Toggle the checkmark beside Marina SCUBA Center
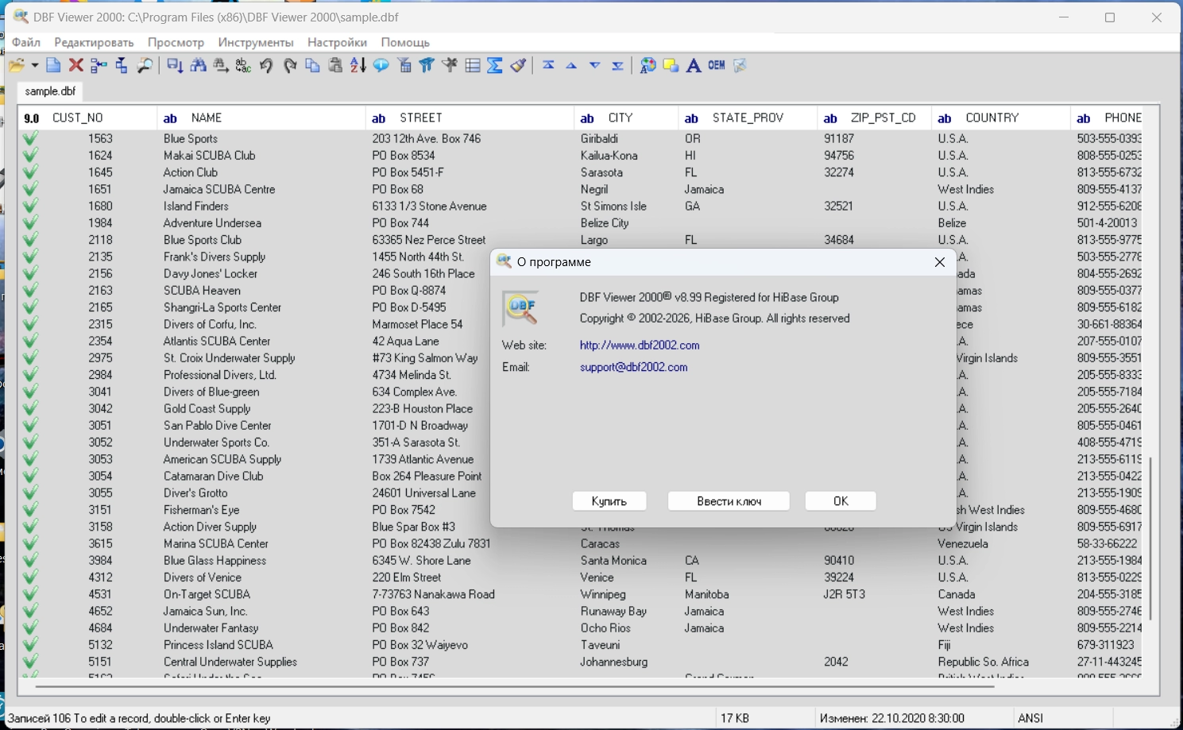Viewport: 1183px width, 730px height. (30, 544)
